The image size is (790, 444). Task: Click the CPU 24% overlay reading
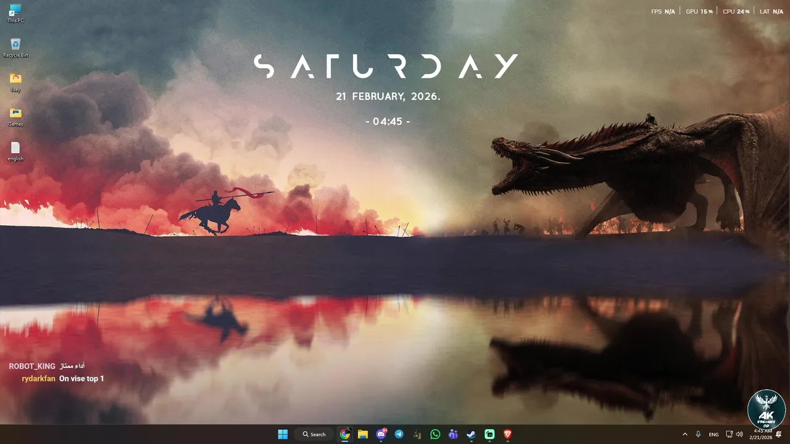736,12
